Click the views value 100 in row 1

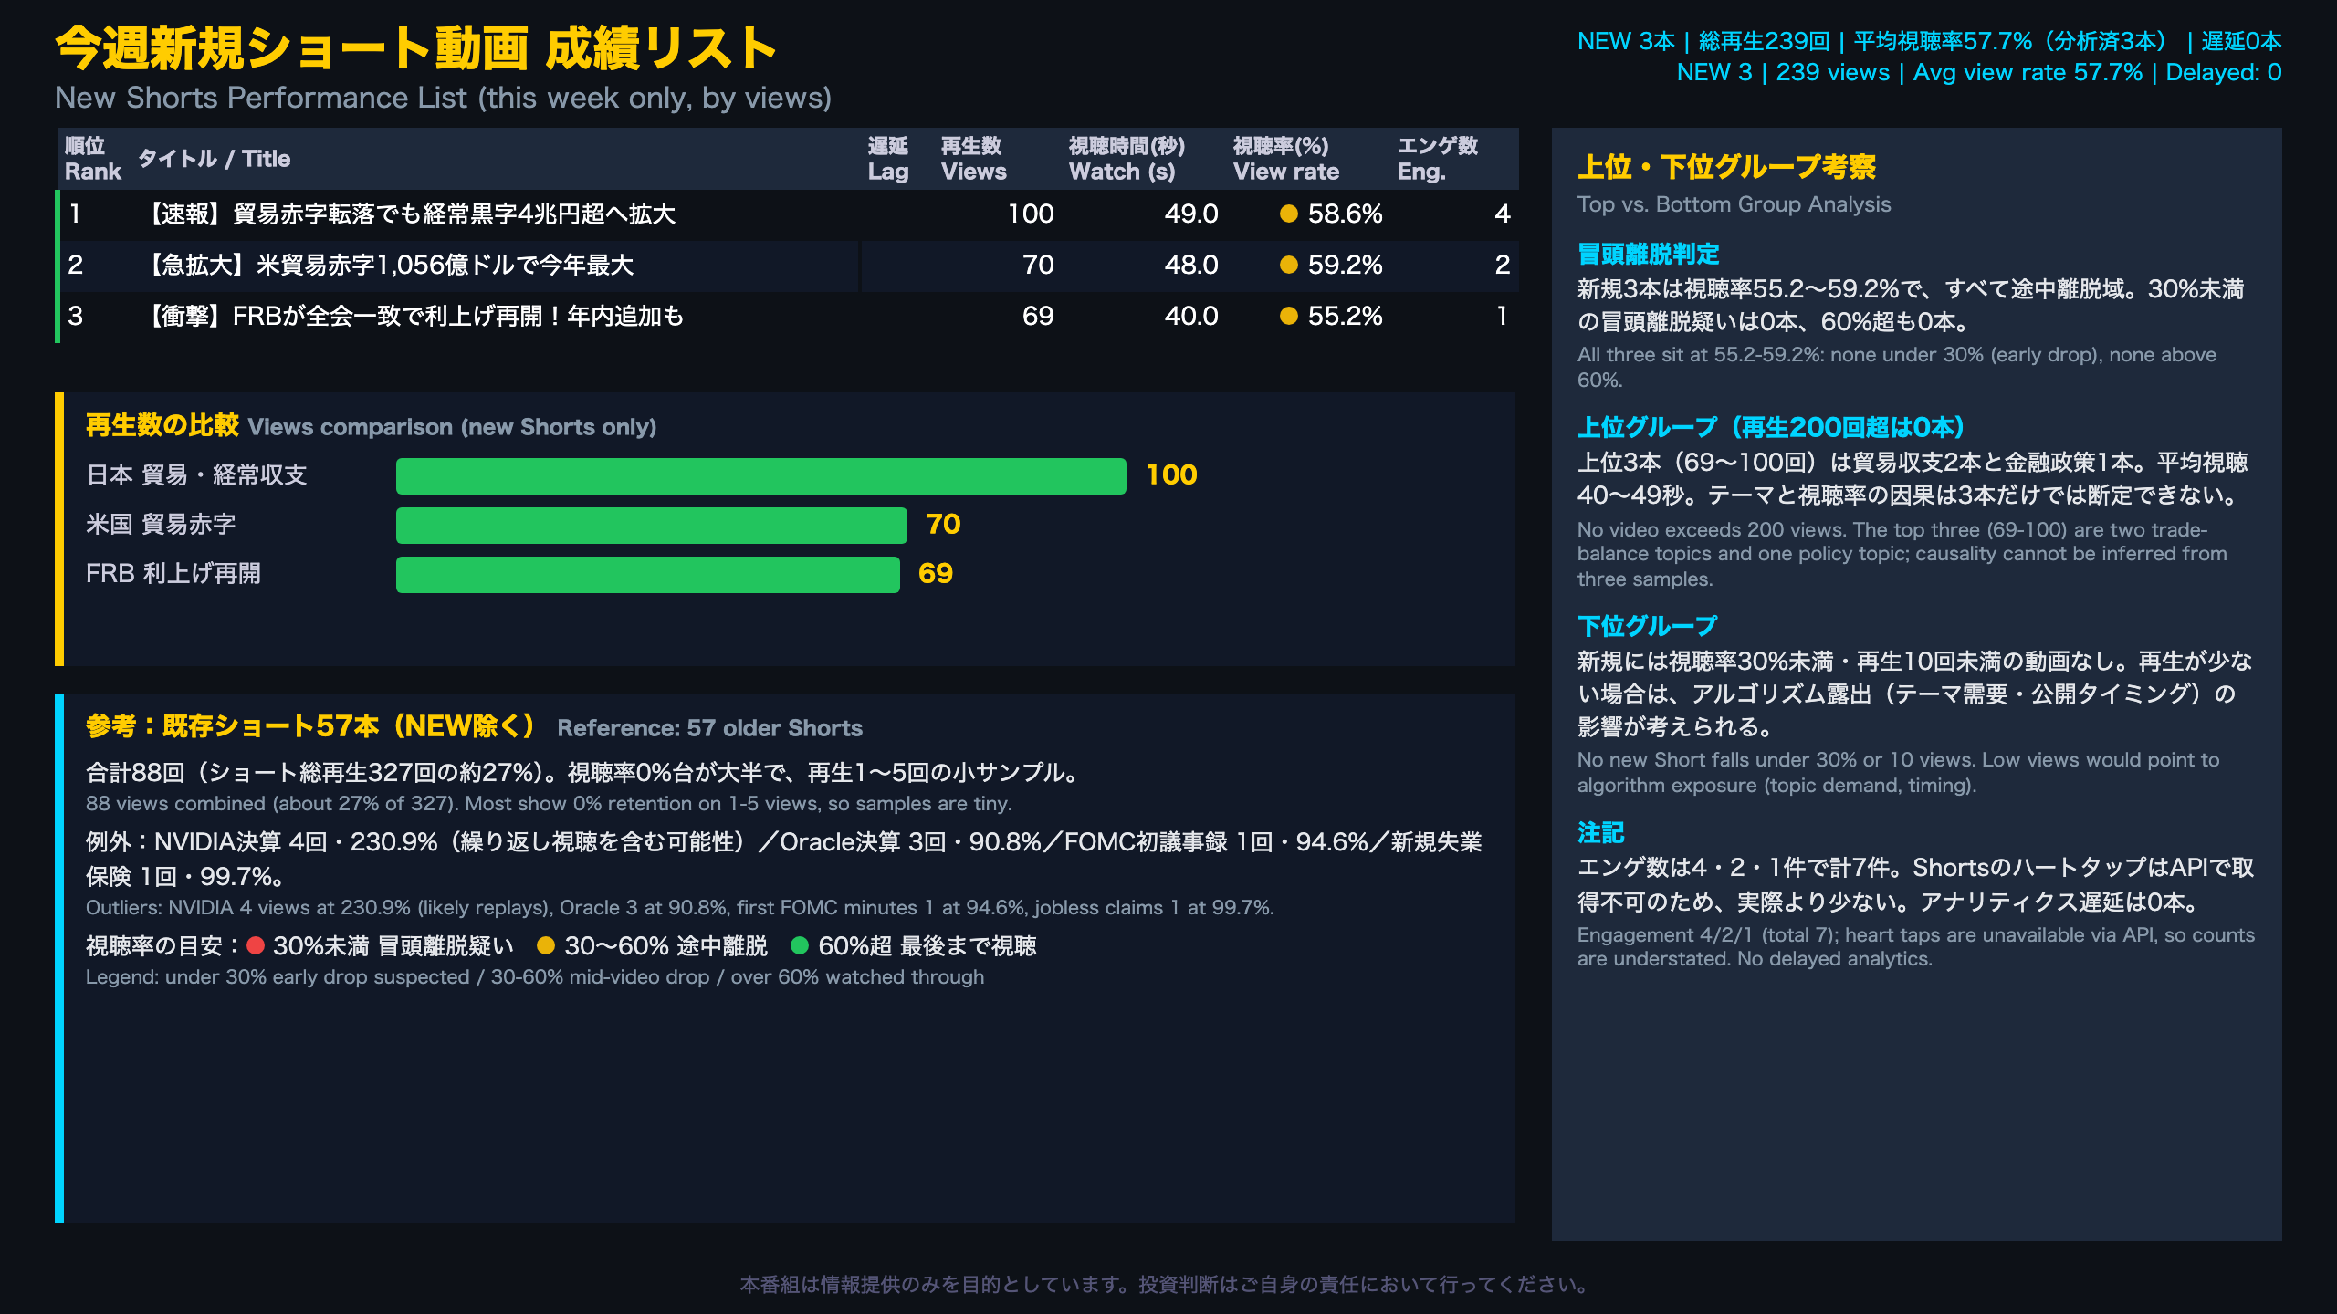pyautogui.click(x=1031, y=214)
